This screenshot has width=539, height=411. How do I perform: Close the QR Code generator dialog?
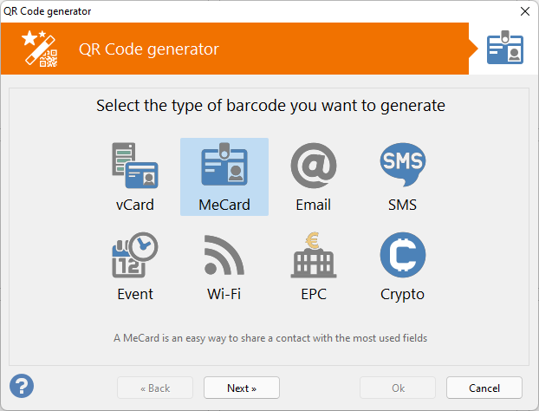[524, 11]
